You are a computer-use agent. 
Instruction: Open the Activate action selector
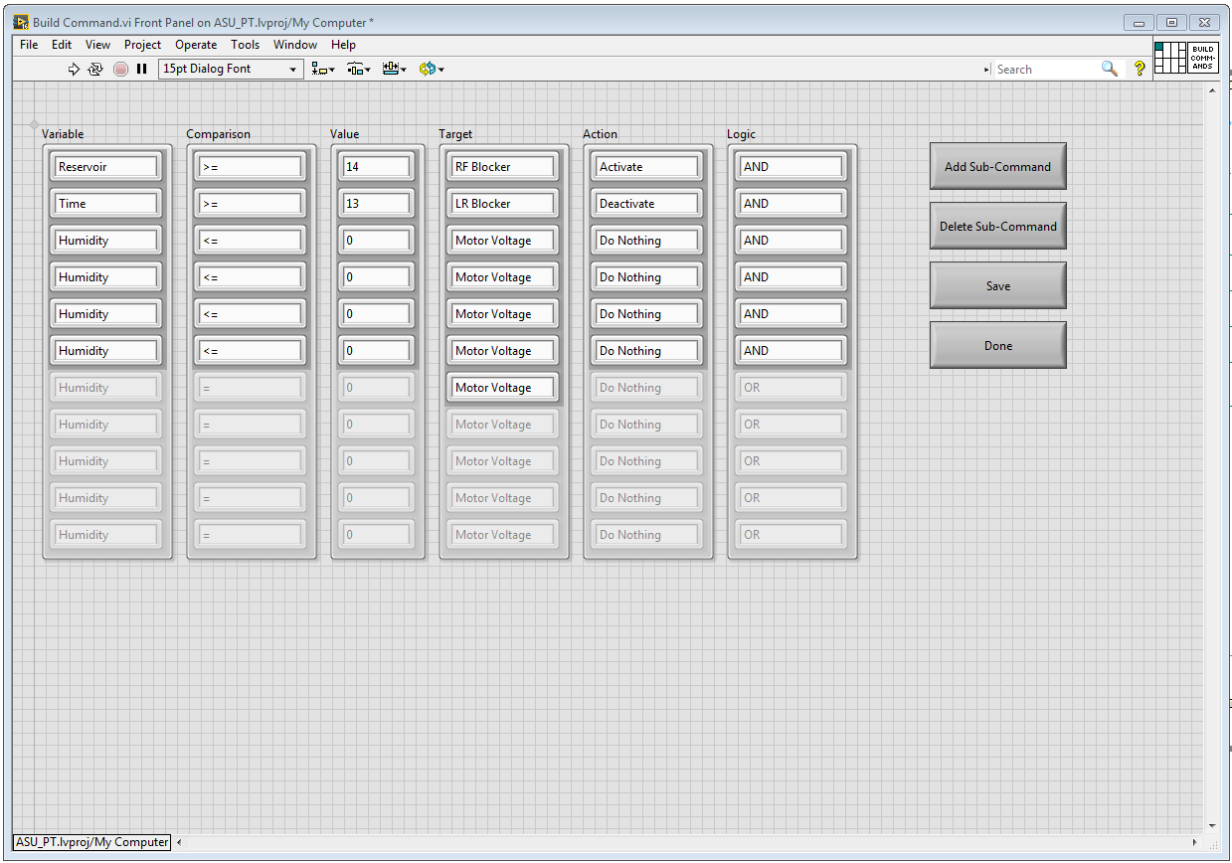click(x=647, y=167)
